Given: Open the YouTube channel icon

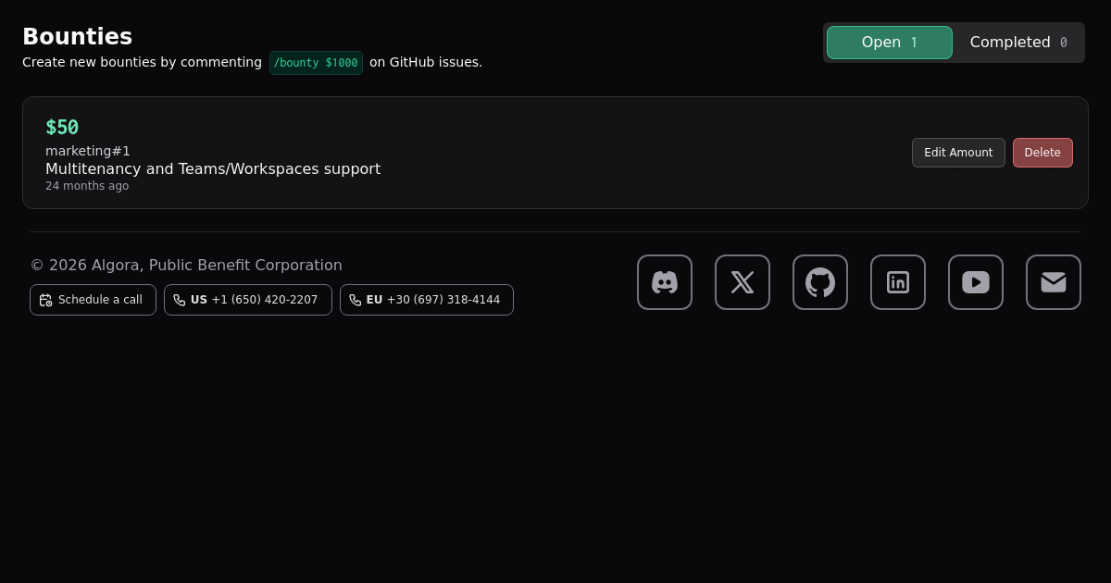Looking at the screenshot, I should point(976,282).
